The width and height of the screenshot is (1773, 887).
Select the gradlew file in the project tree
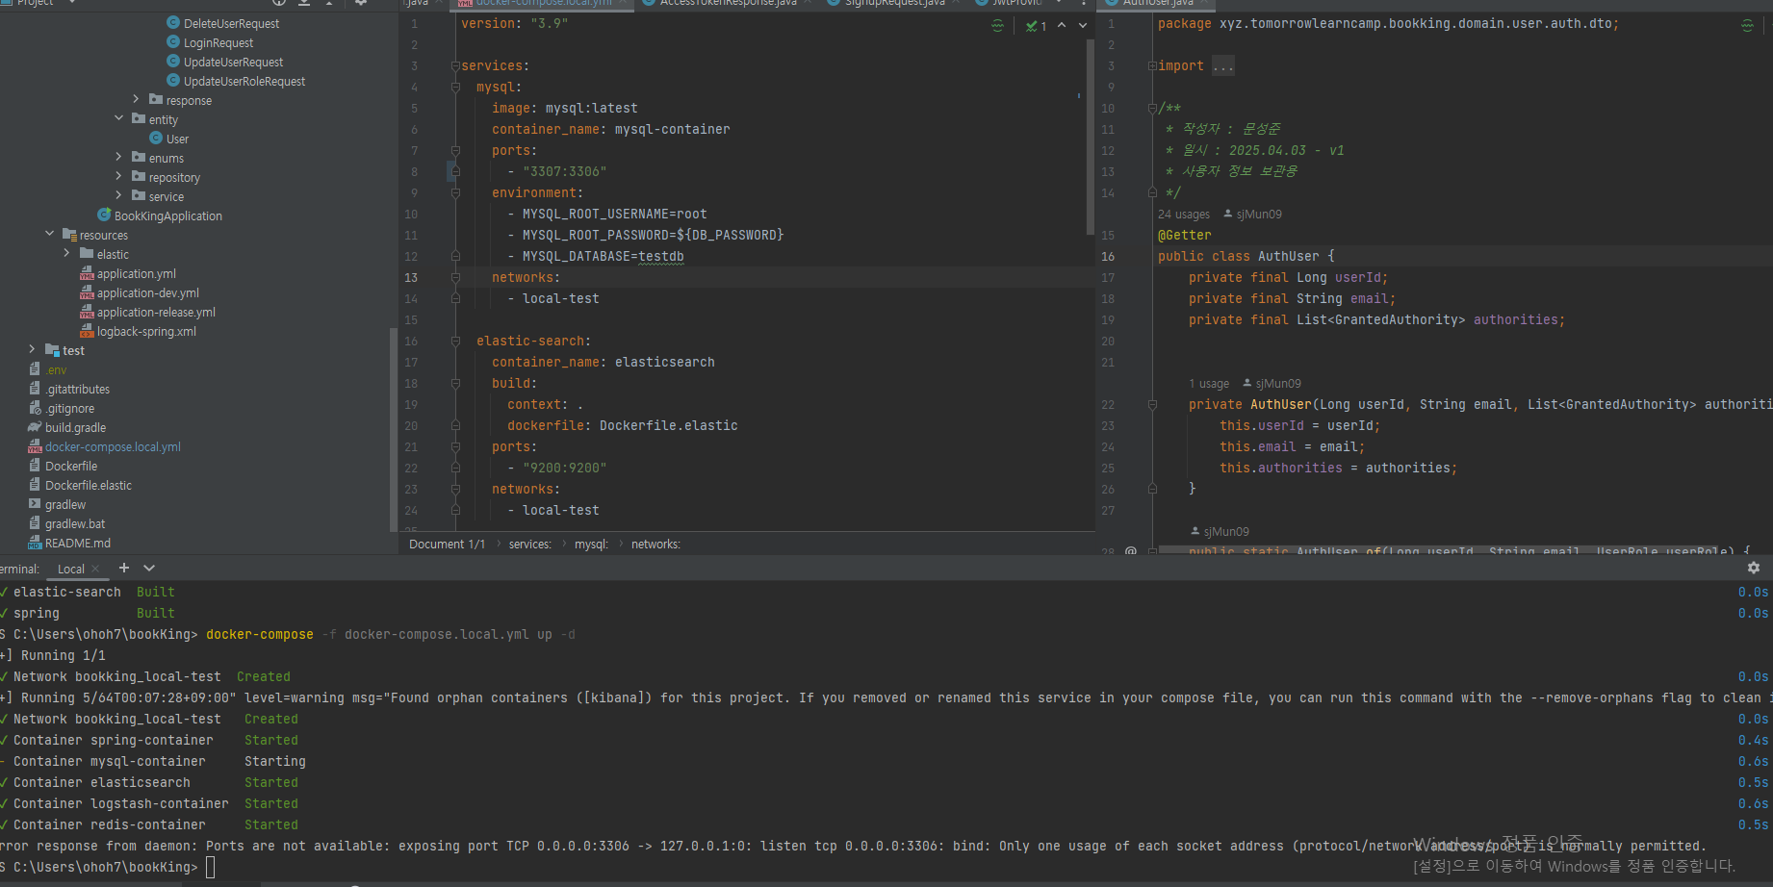[65, 505]
